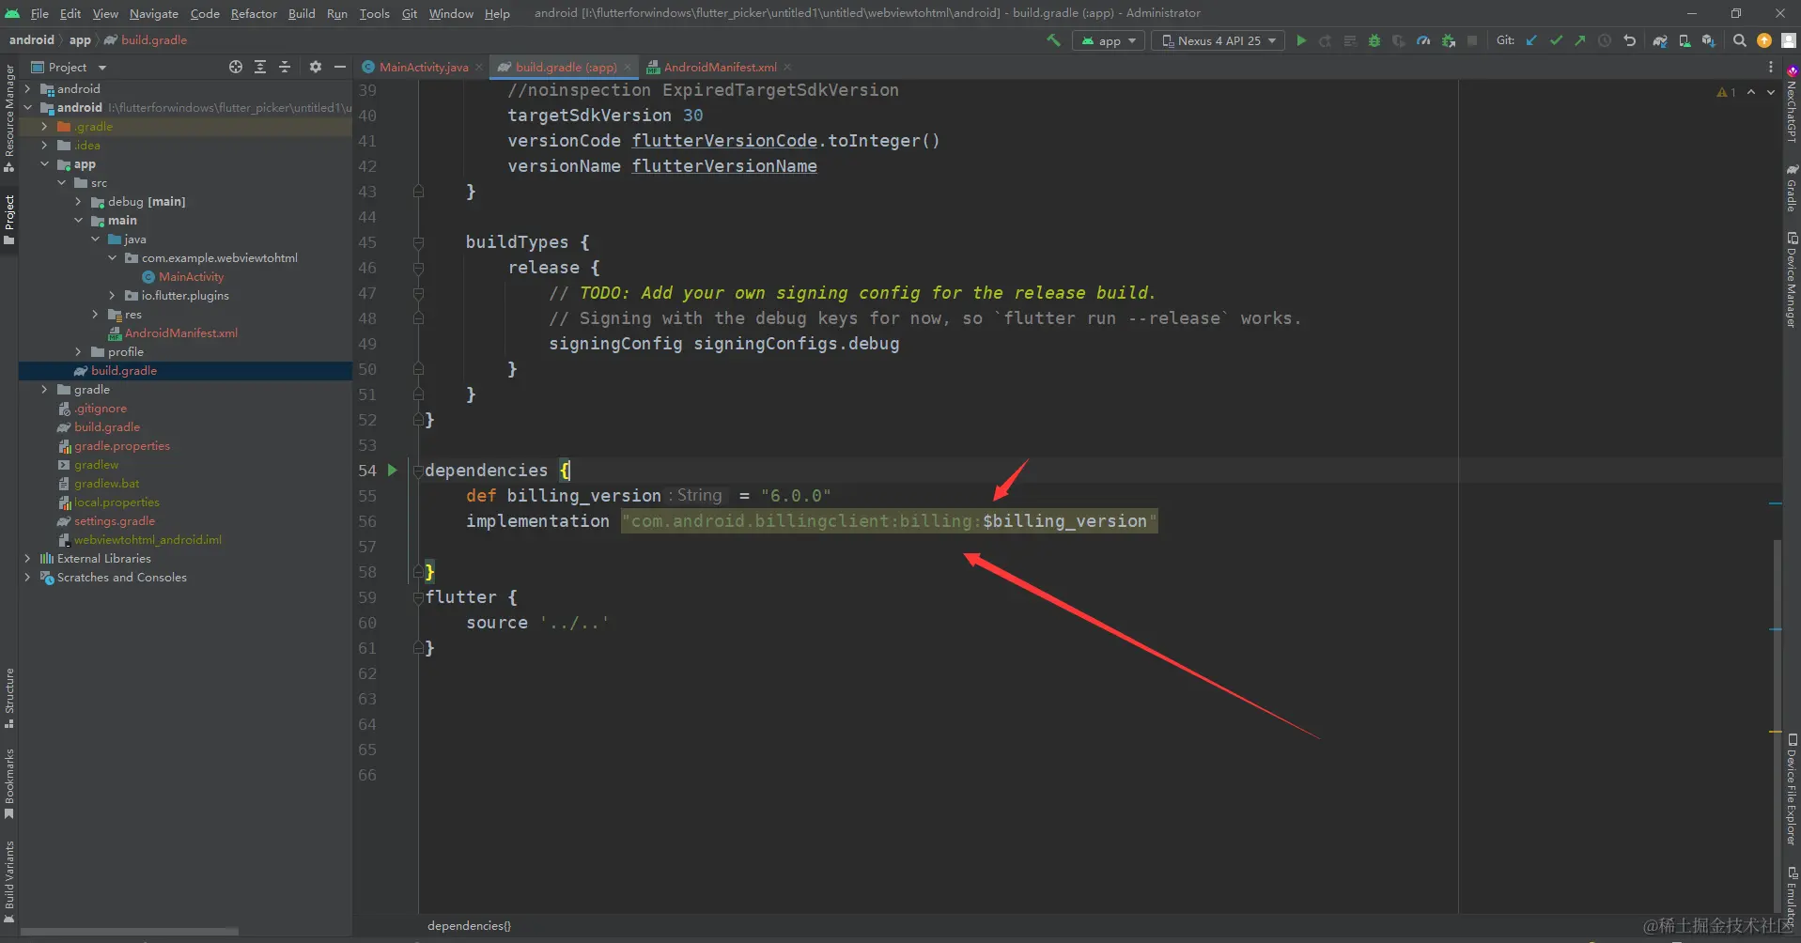Open the editor tabs three-dot menu
This screenshot has height=943, width=1801.
[x=1771, y=67]
